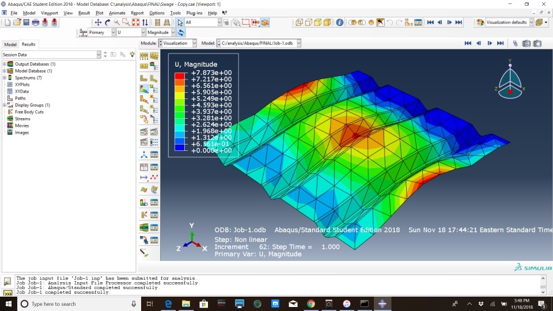Select Free Body Cuts tree item
Image resolution: width=553 pixels, height=311 pixels.
pyautogui.click(x=29, y=112)
